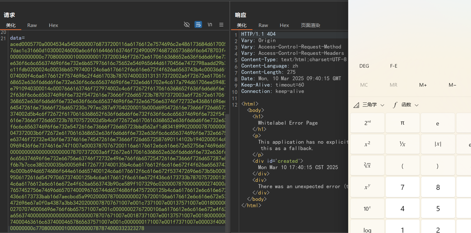Click the 'data=' parameter text in request
The width and height of the screenshot is (471, 233).
[17, 38]
